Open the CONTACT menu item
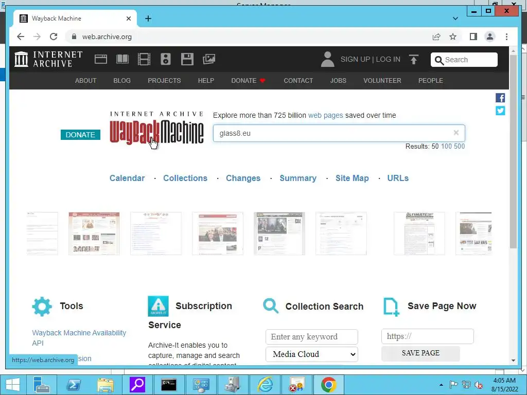This screenshot has height=395, width=527. tap(298, 81)
